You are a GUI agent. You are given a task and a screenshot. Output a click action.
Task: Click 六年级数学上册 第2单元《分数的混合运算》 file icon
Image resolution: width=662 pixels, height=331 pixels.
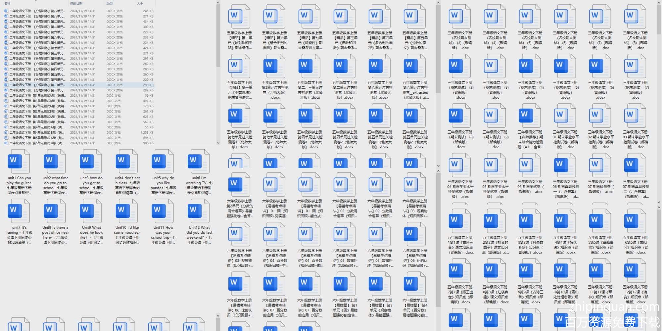[x=240, y=184]
